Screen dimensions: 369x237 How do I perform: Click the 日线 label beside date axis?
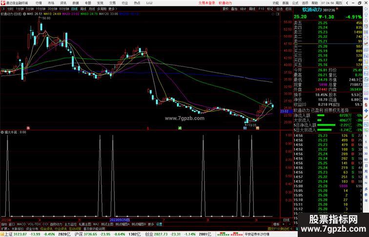(287, 220)
